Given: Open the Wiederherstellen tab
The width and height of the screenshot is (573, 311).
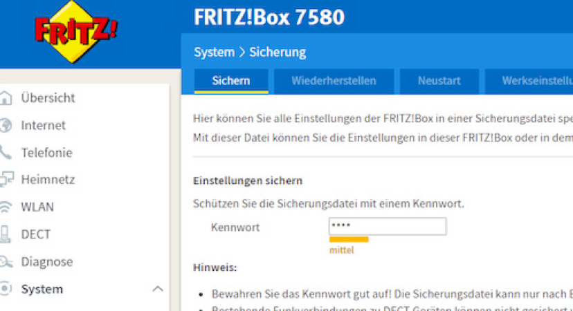Looking at the screenshot, I should coord(334,81).
